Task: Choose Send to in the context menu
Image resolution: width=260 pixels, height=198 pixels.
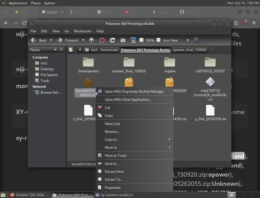Action: (x=134, y=164)
